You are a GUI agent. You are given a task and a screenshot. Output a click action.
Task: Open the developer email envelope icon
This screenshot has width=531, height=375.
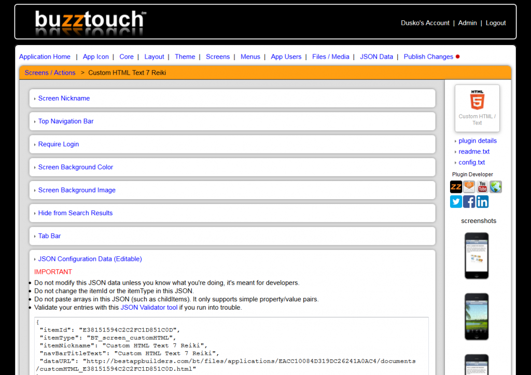point(469,187)
